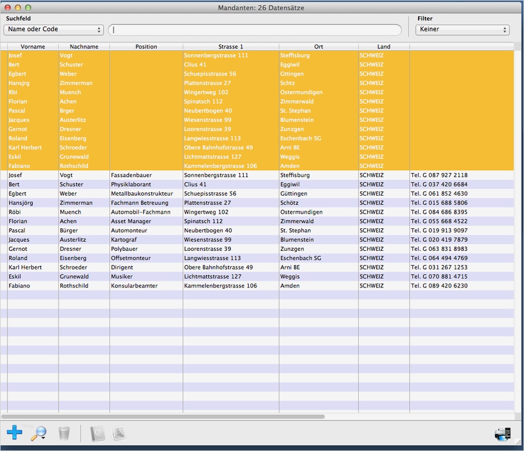Click the printer icon at bottom right
This screenshot has height=451, width=524.
click(x=503, y=434)
